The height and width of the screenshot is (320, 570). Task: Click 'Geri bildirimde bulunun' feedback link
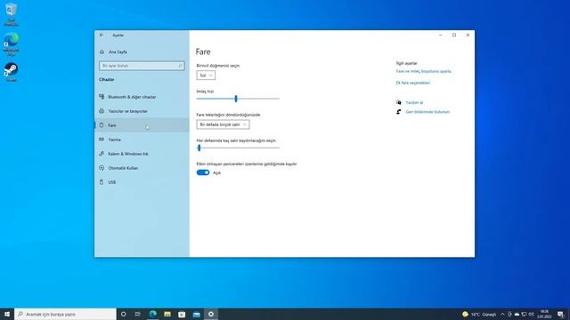coord(427,112)
